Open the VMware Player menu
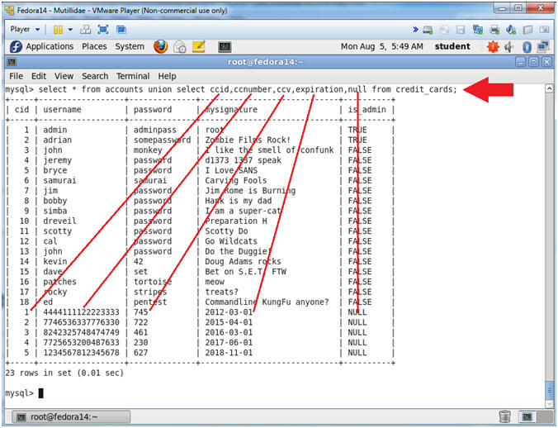 coord(25,29)
